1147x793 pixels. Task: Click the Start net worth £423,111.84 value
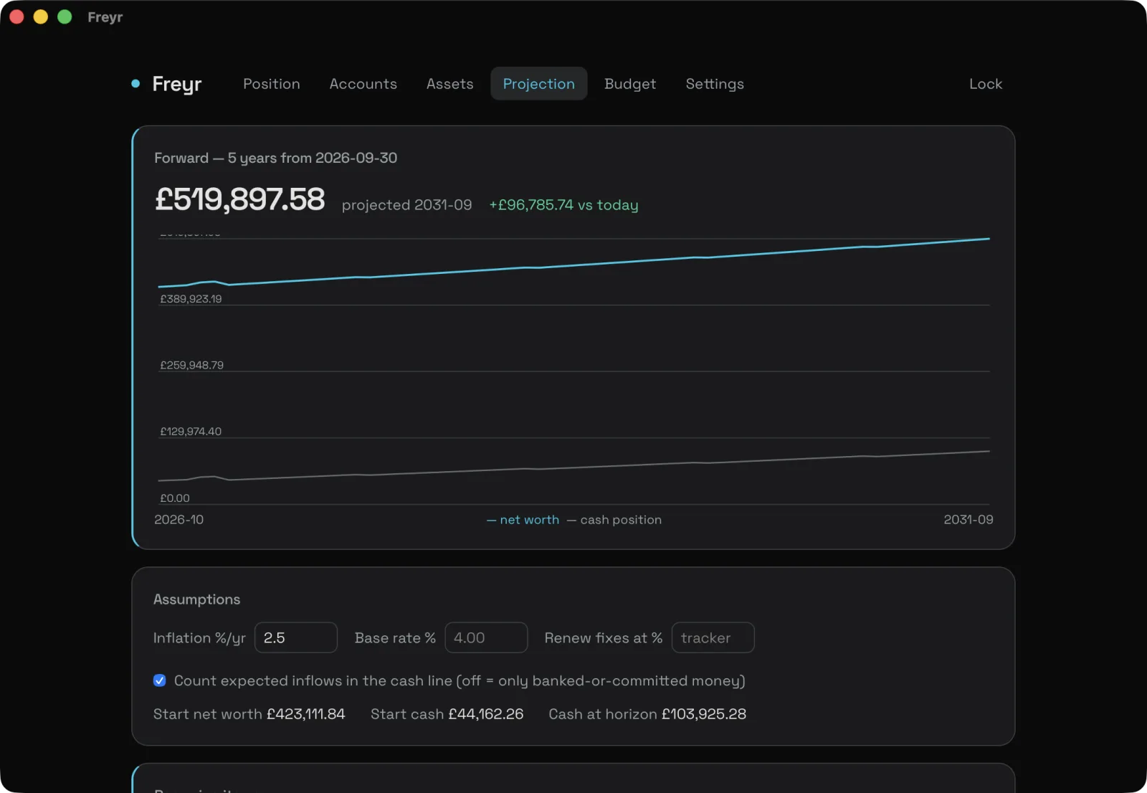[x=305, y=714]
